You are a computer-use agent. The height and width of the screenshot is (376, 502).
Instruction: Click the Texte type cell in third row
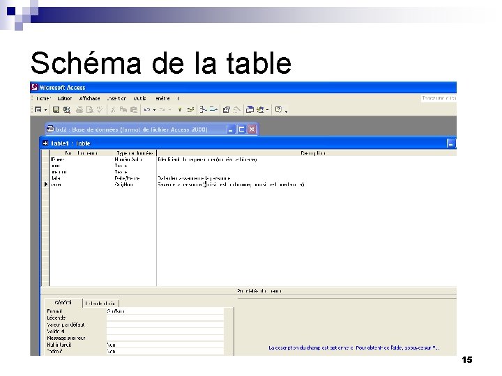tap(135, 172)
